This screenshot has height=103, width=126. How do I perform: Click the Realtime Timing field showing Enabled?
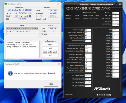pos(116,24)
